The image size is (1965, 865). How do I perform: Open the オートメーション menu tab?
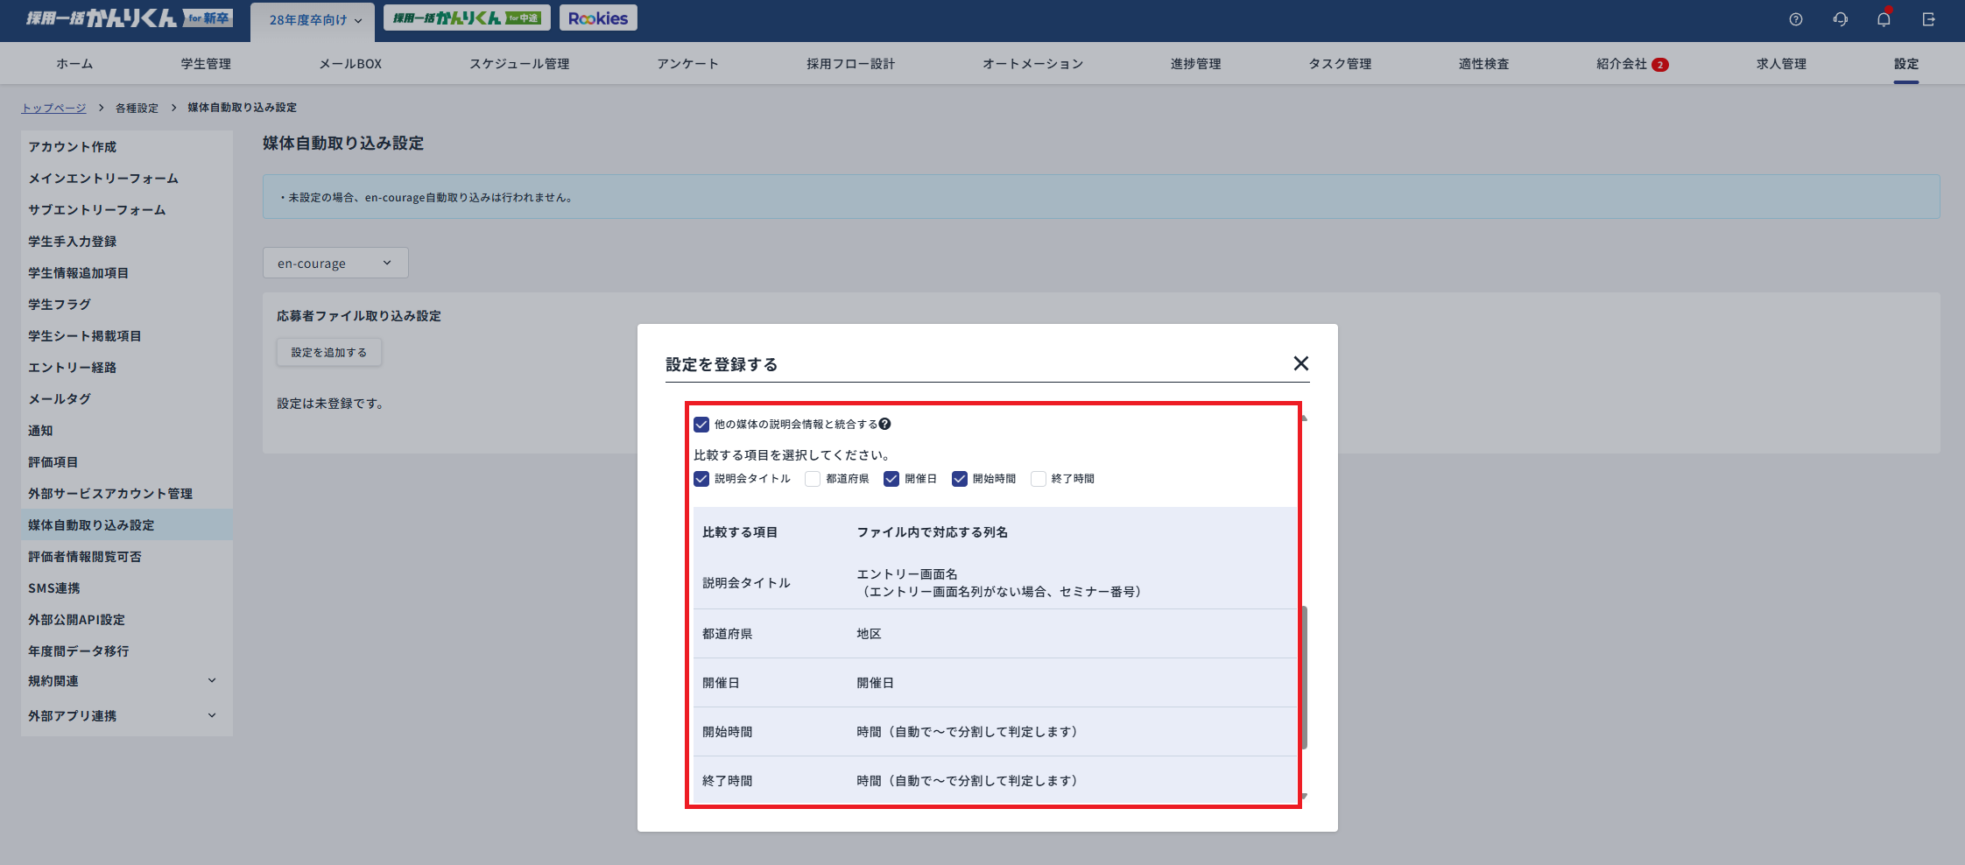tap(1032, 64)
